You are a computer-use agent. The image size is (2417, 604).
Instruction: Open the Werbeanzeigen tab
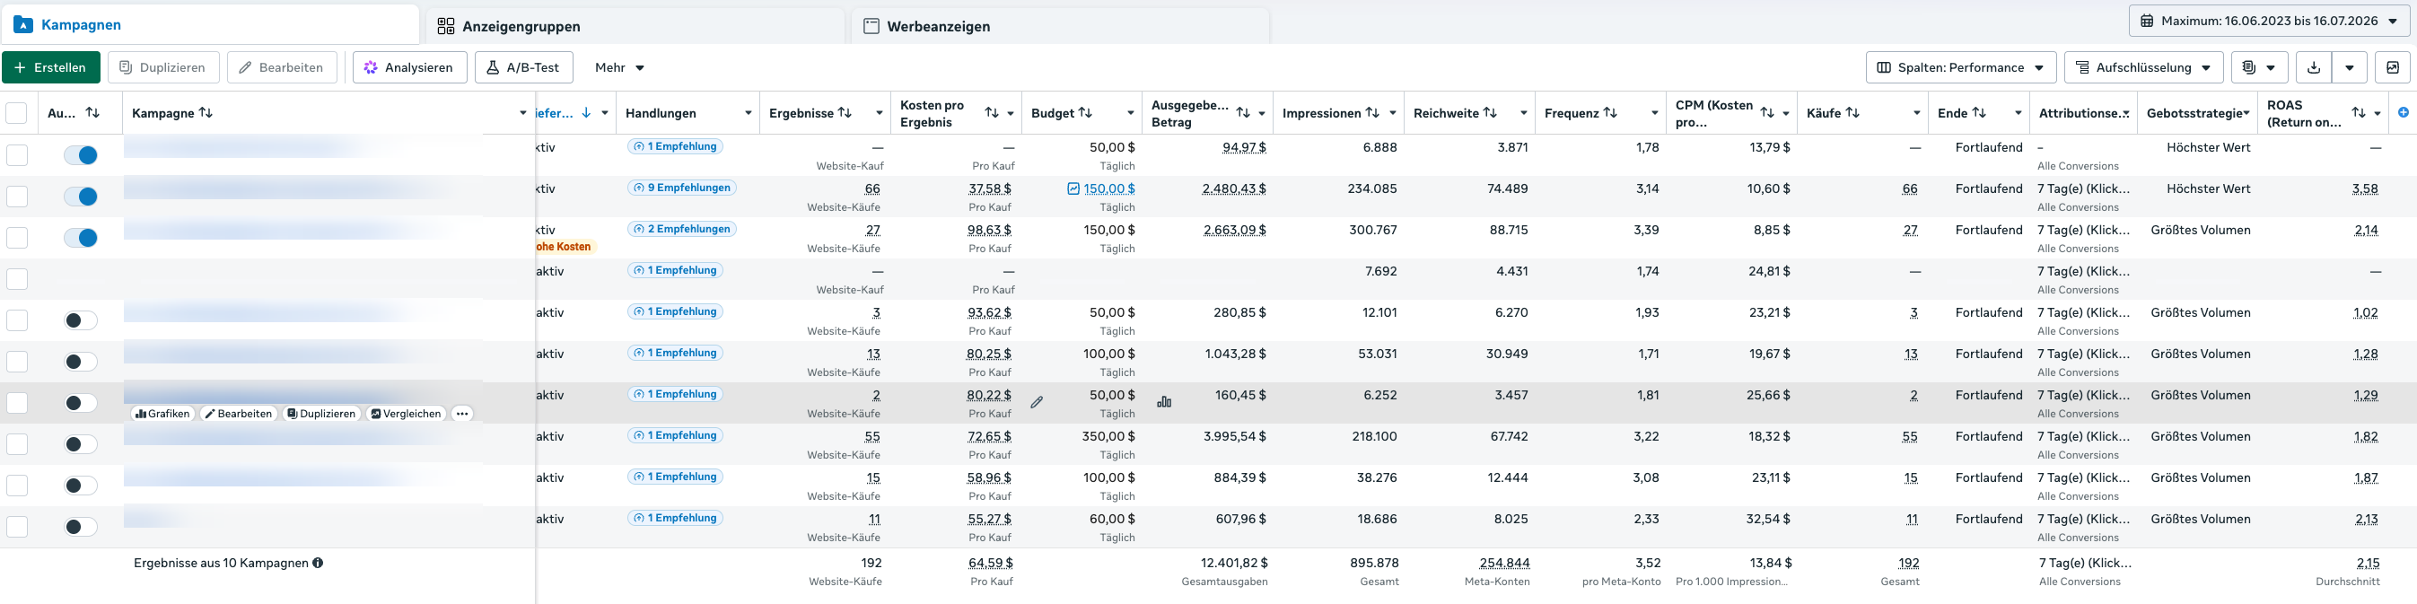point(1060,26)
